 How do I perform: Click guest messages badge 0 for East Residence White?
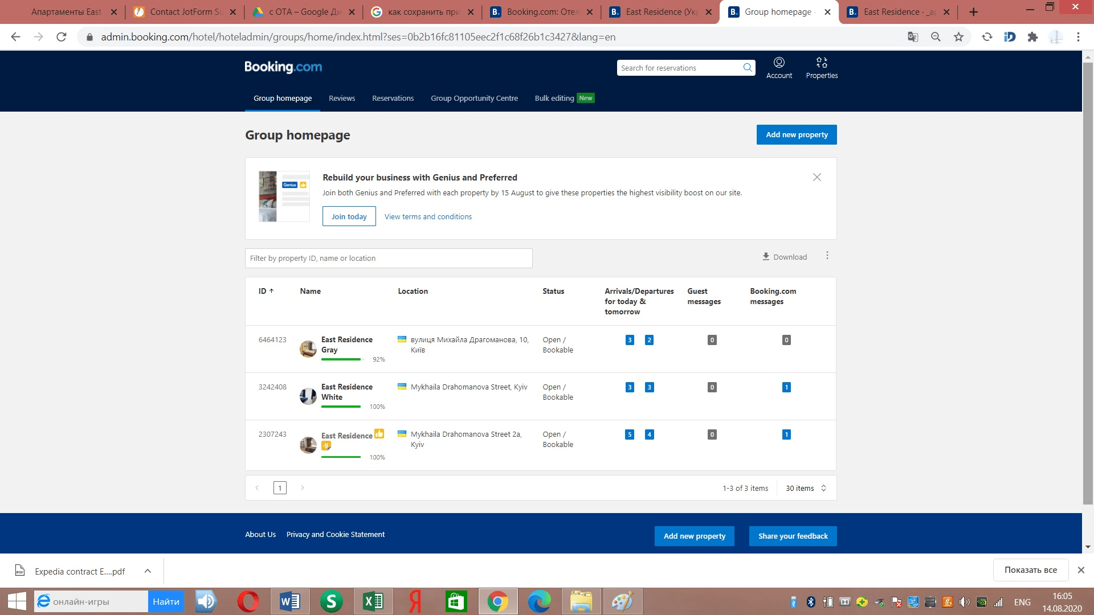(x=712, y=387)
